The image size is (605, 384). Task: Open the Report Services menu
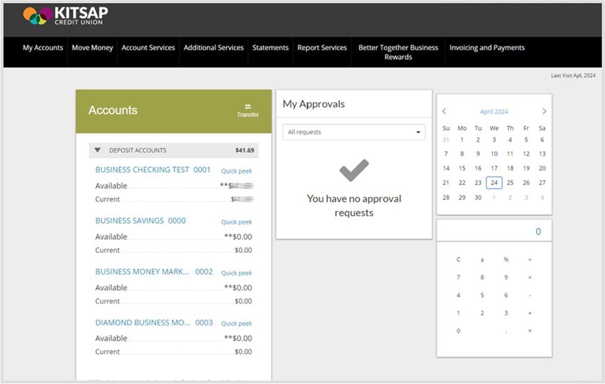pyautogui.click(x=322, y=47)
